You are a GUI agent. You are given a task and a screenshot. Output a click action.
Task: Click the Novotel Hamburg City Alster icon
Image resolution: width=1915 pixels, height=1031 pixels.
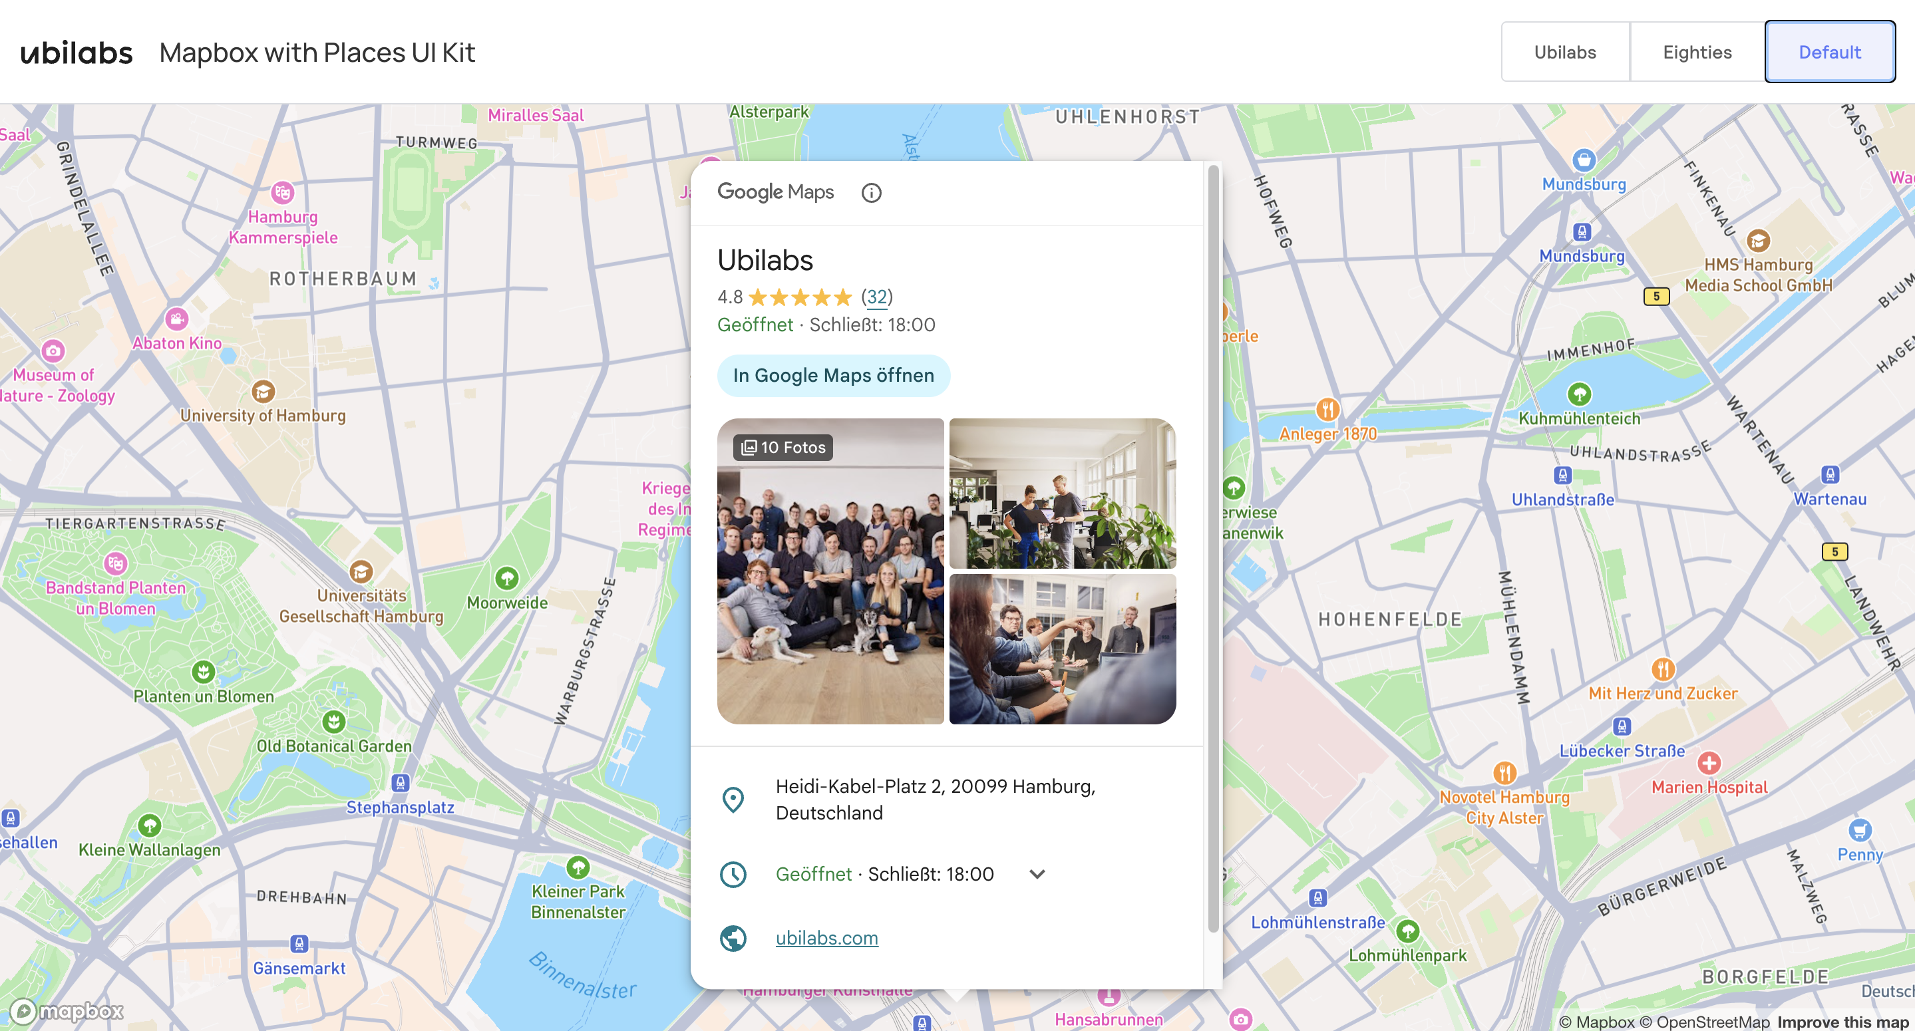pos(1504,773)
